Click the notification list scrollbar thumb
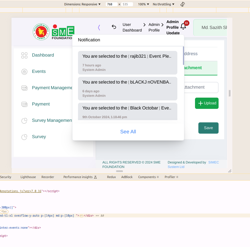Image resolution: width=250 pixels, height=247 pixels. coord(184,56)
